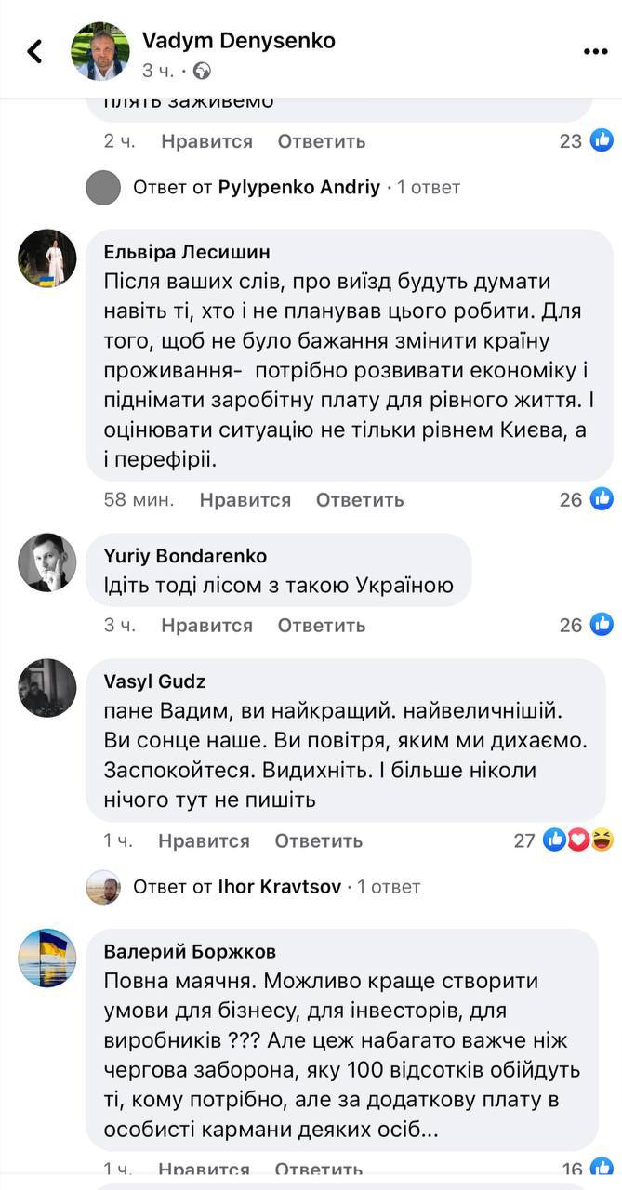Open reaction icons on Vasyl Gudz's comment
The image size is (622, 1190).
578,840
